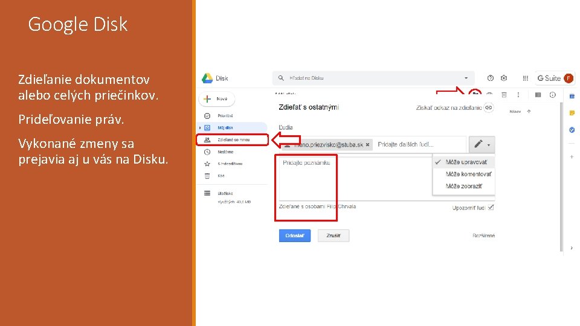Focus the Hľadať na Disku search field
580x326 pixels.
[373, 78]
